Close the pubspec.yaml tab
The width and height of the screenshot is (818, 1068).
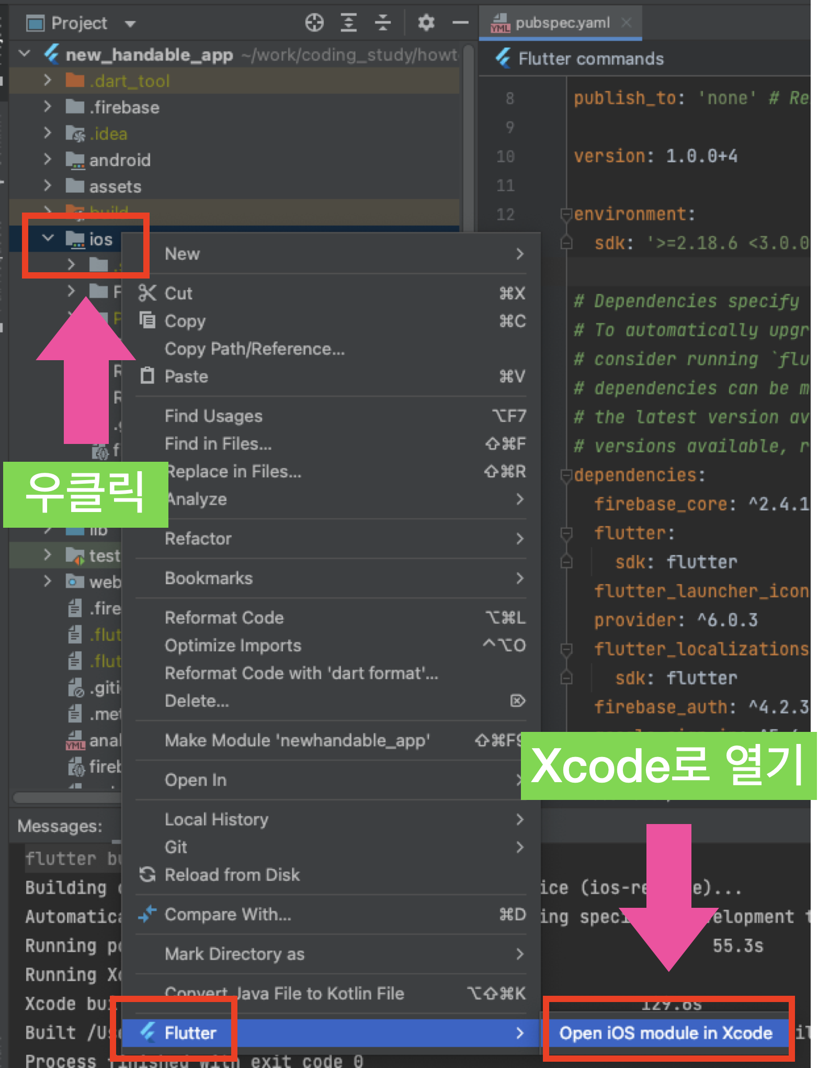tap(626, 23)
